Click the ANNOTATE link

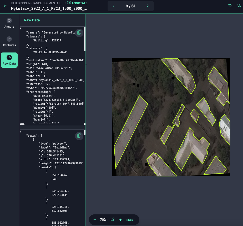tap(77, 3)
